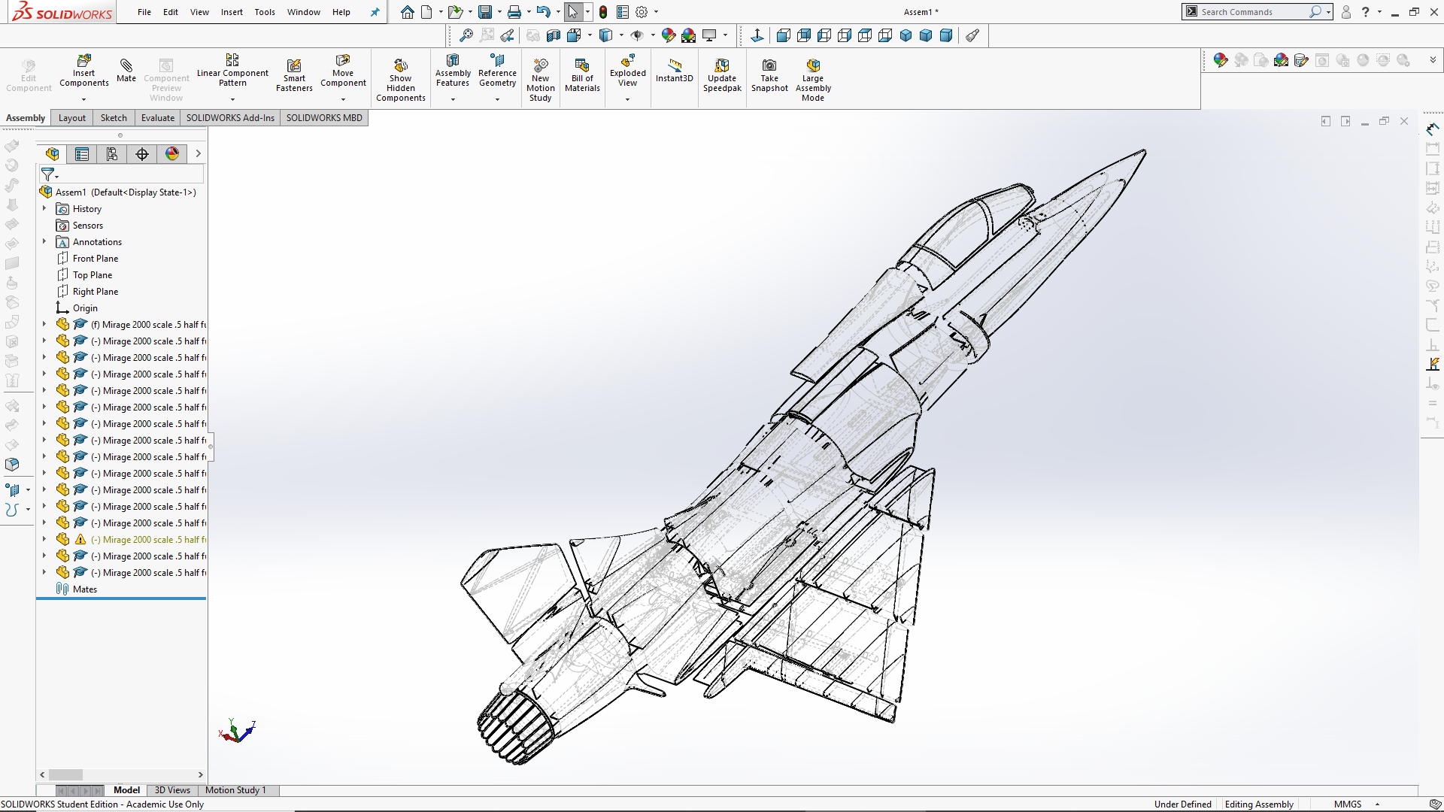This screenshot has width=1444, height=812.
Task: Open Move Component dropdown arrow
Action: [343, 98]
